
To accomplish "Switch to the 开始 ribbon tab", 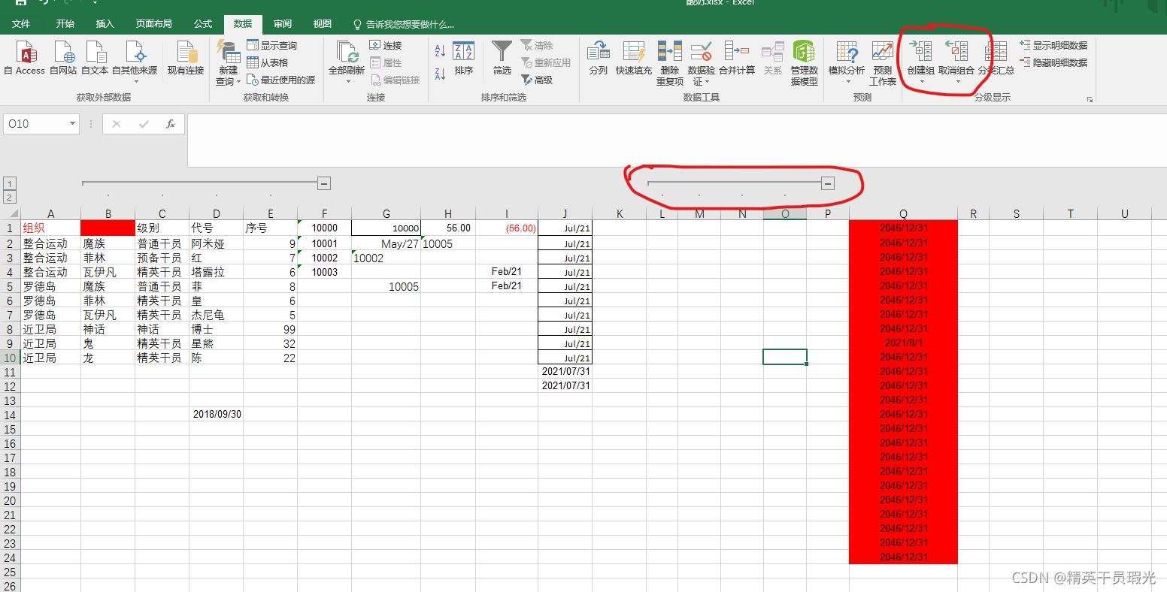I will click(65, 23).
